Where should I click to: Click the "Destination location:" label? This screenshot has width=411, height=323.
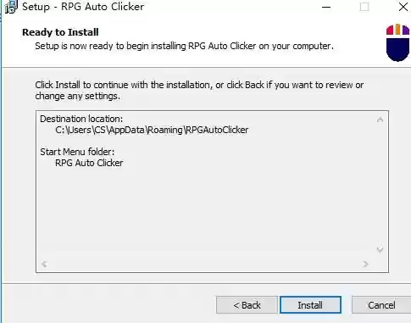coord(81,119)
